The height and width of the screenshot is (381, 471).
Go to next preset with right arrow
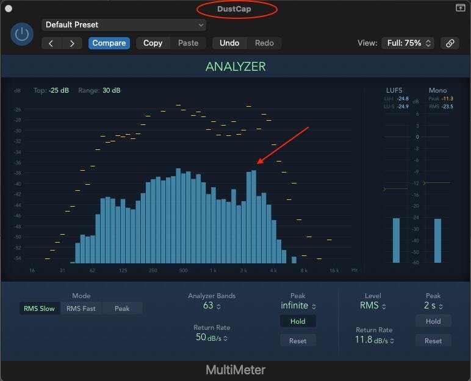pos(72,43)
